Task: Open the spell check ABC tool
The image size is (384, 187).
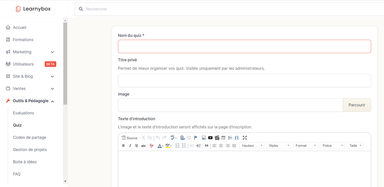Action: click(173, 138)
